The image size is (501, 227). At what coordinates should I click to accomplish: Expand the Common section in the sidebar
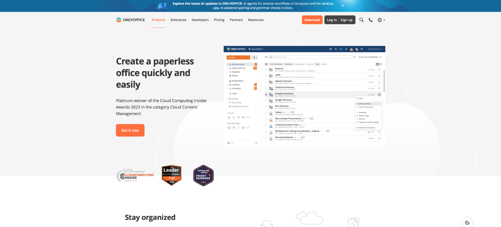tap(227, 84)
